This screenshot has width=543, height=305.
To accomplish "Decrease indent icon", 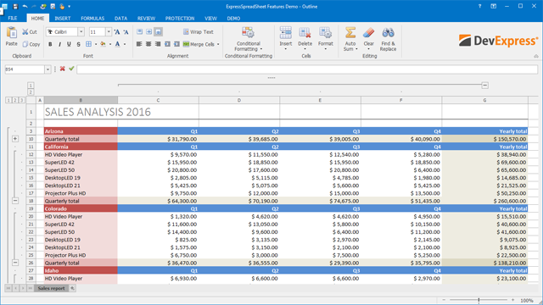I will 167,44.
